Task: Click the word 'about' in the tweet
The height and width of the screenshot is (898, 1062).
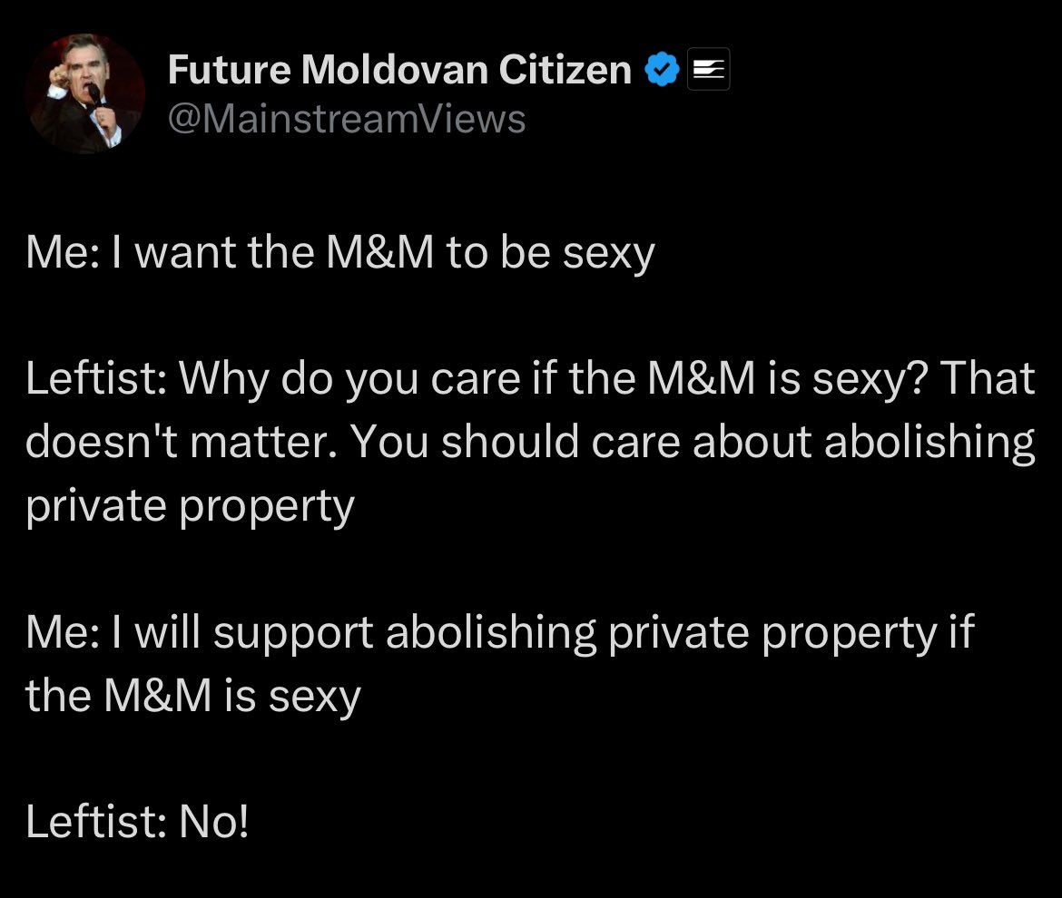Action: click(752, 442)
